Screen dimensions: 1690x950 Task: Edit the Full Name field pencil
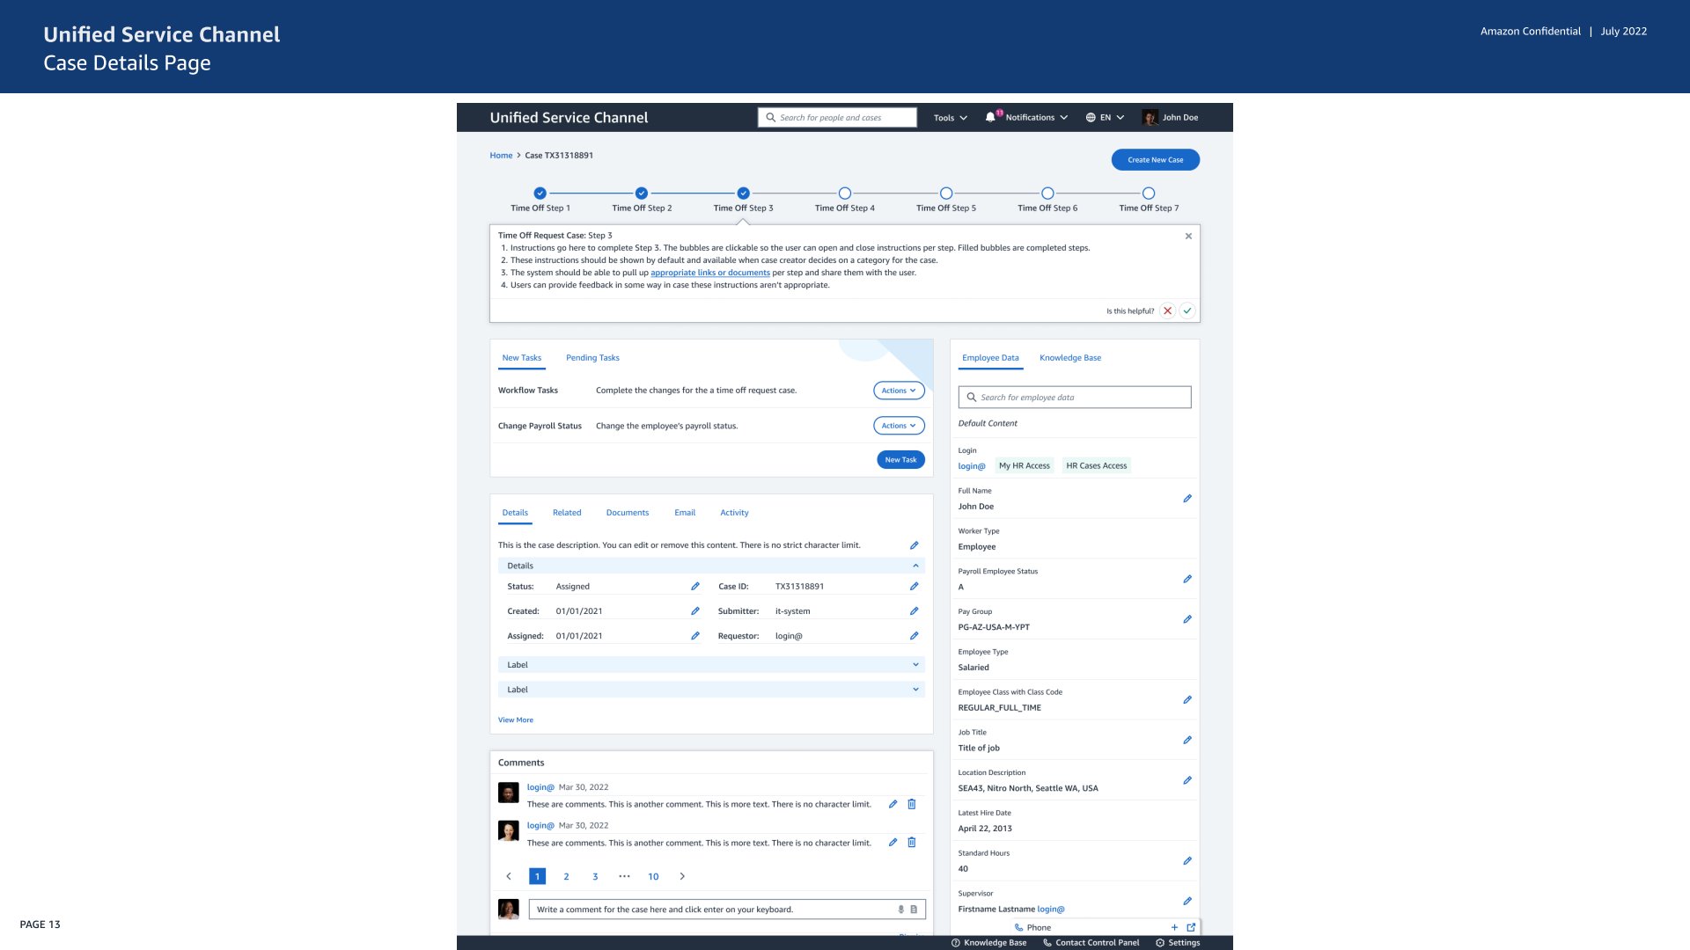click(1187, 499)
